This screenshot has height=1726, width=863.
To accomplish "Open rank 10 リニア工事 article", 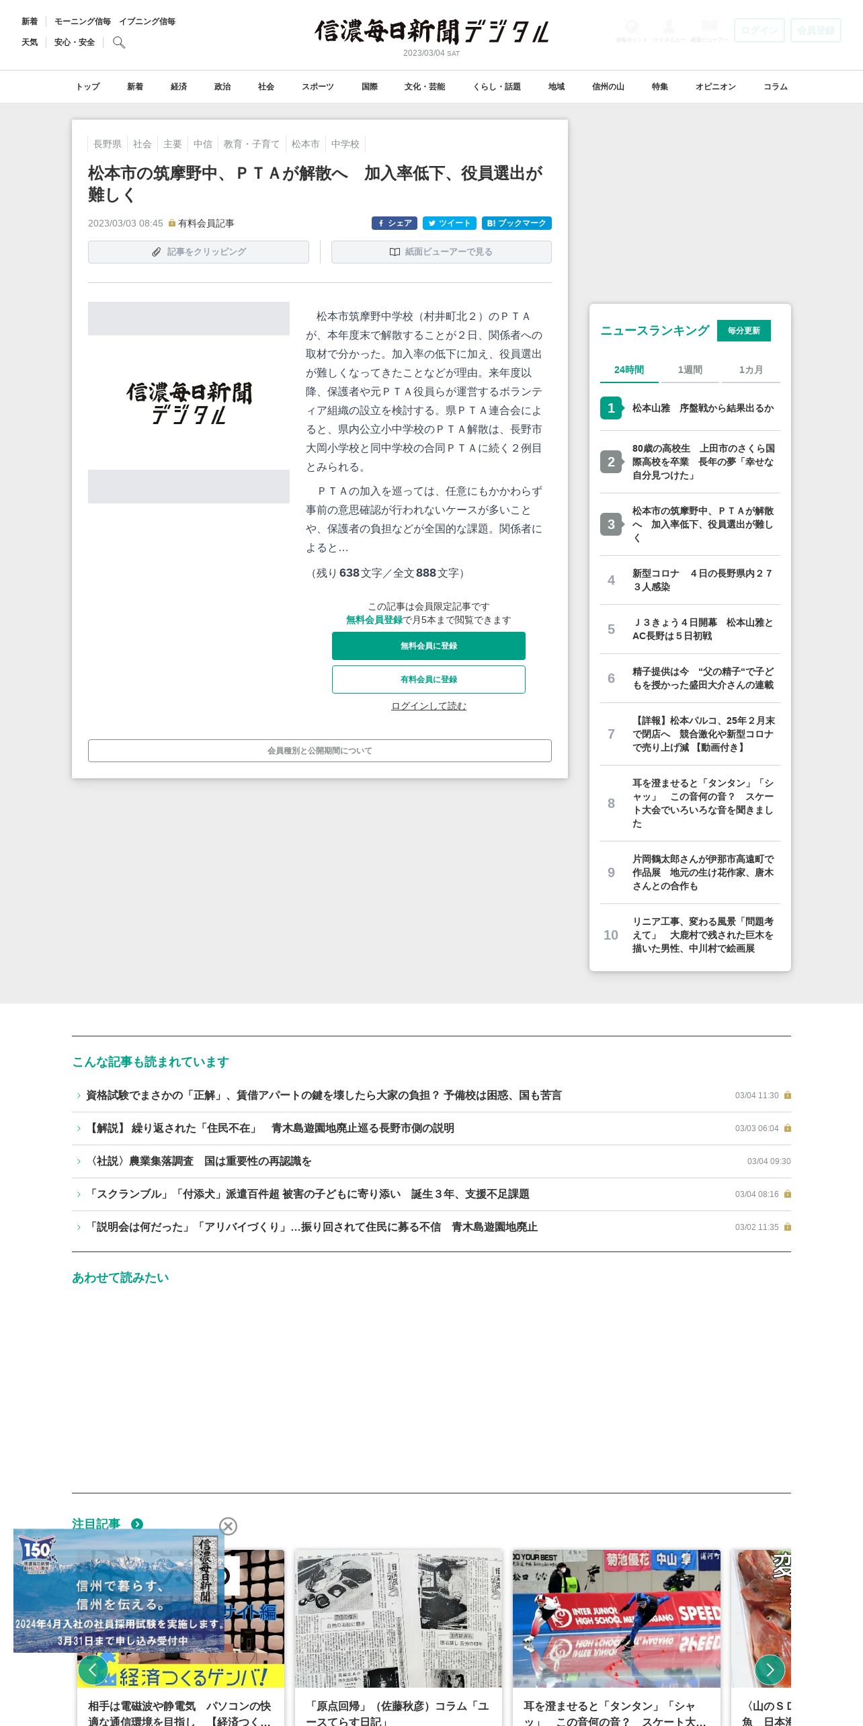I will (690, 935).
